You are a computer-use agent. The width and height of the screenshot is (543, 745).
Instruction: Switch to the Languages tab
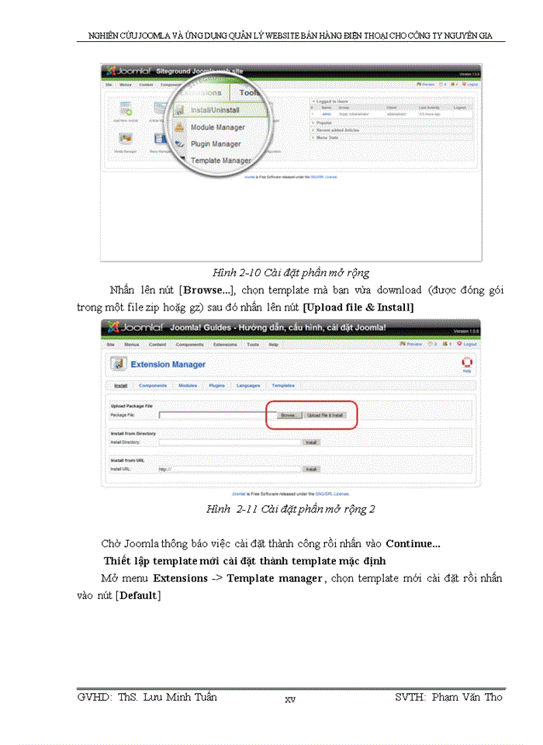(248, 386)
